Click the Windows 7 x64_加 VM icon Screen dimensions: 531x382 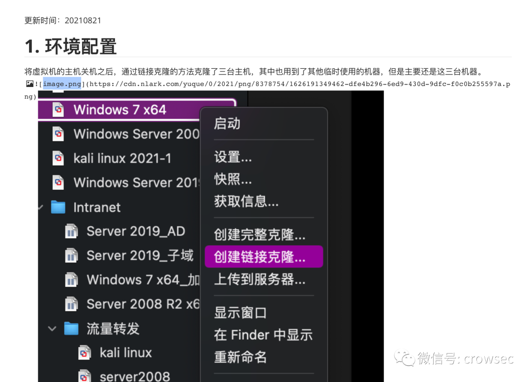[71, 280]
